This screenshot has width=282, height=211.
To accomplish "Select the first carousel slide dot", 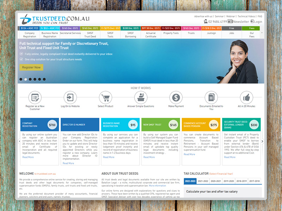I will pyautogui.click(x=21, y=79).
